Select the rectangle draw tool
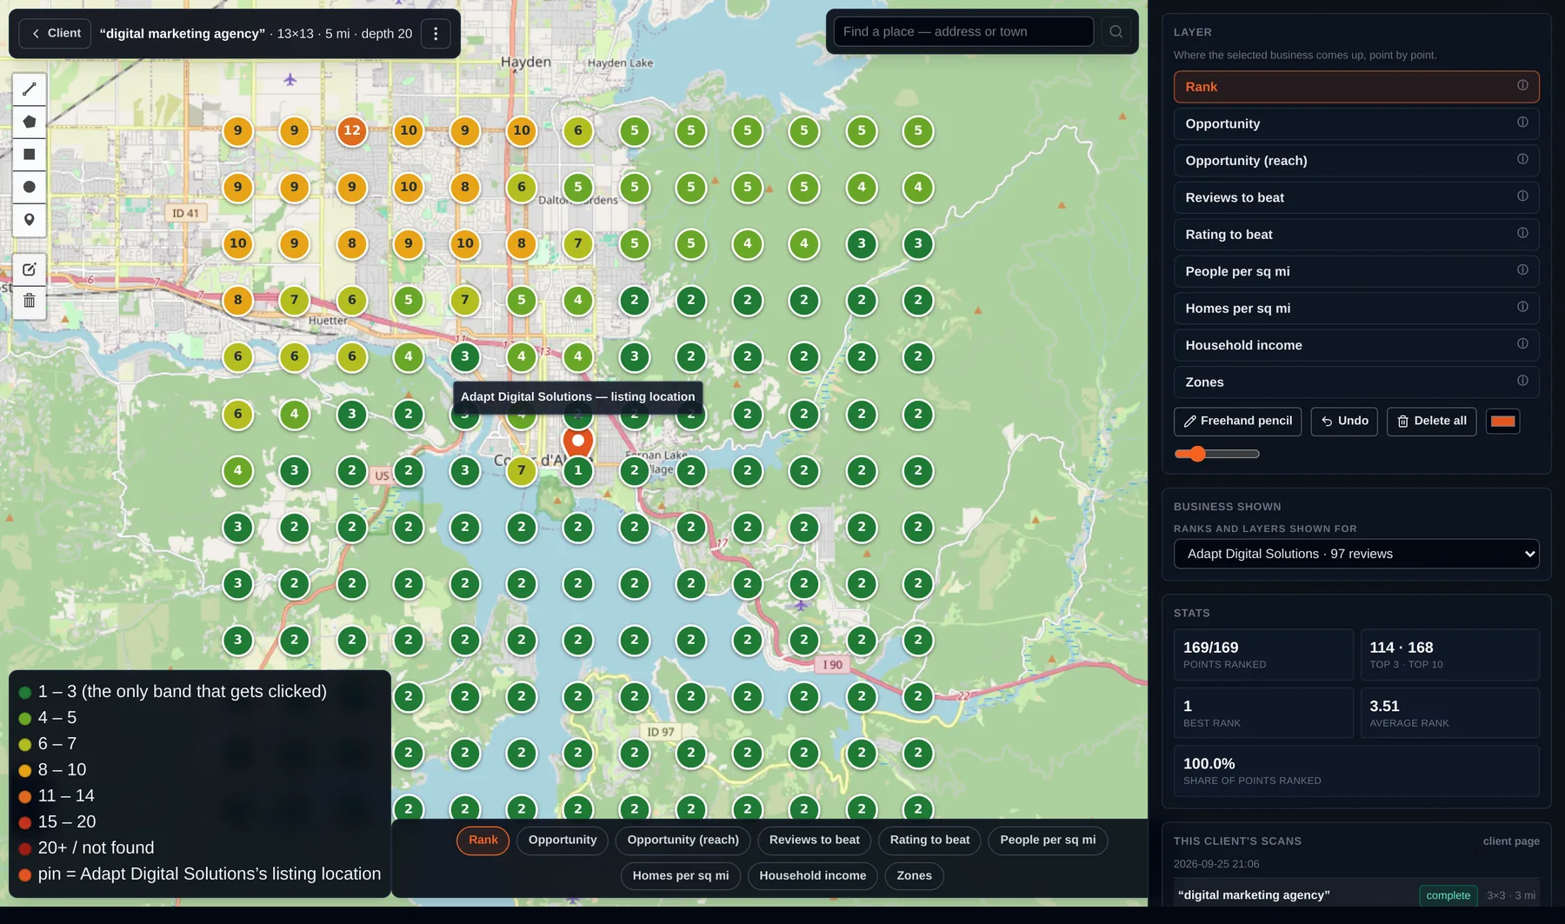Viewport: 1565px width, 924px height. [29, 154]
